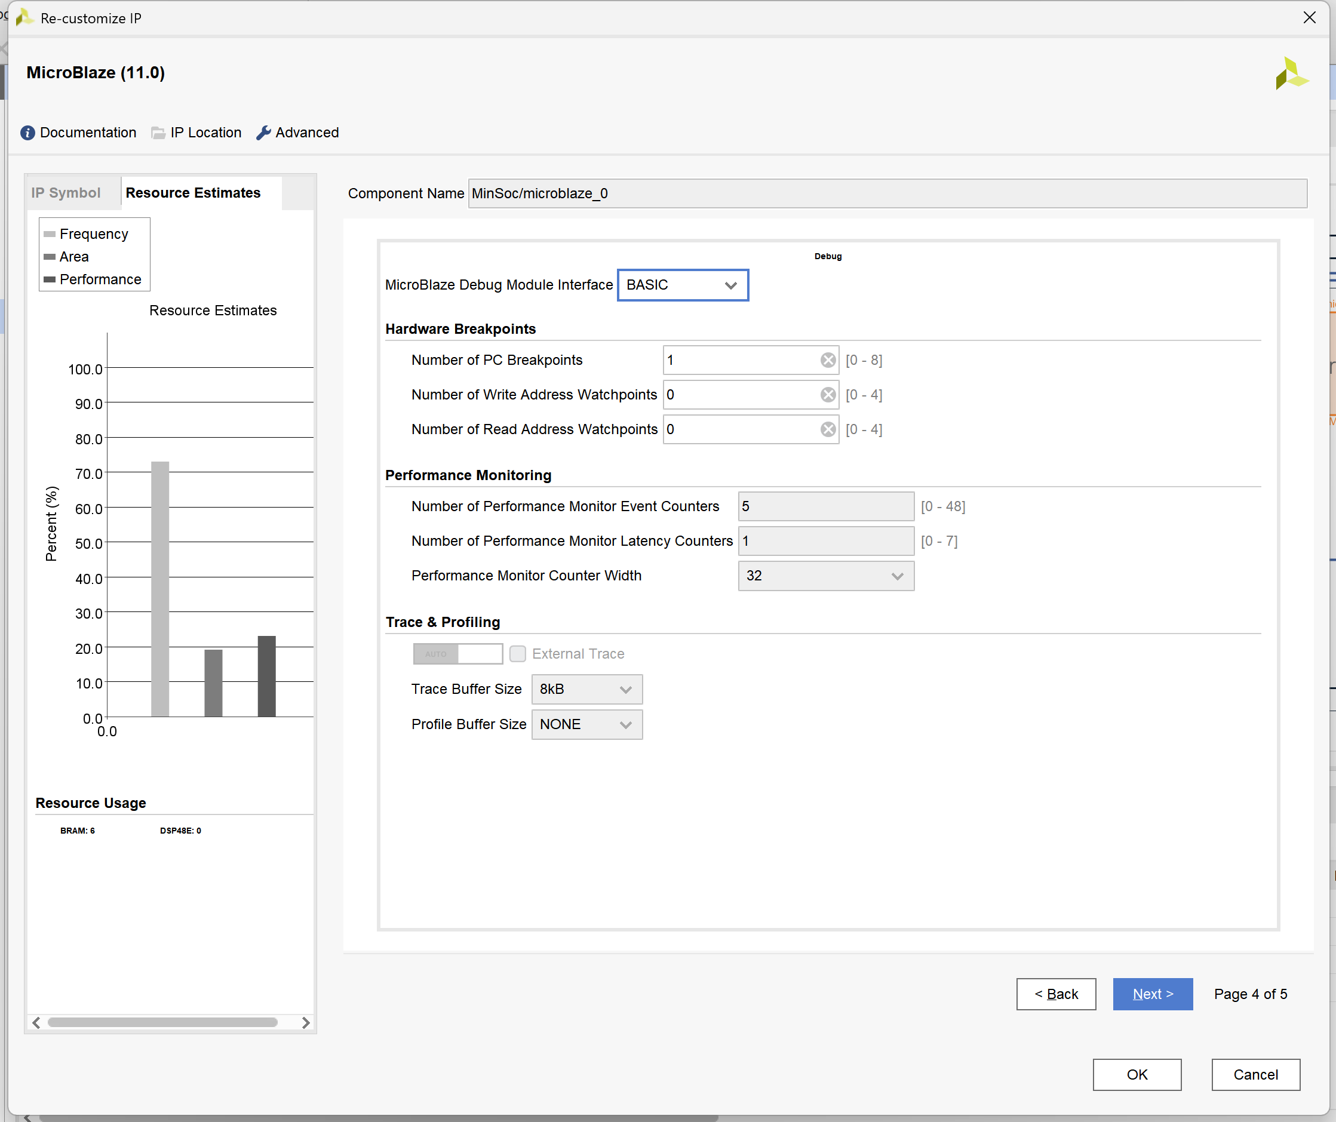Open the MicroBlaze Debug Module Interface dropdown

click(683, 285)
